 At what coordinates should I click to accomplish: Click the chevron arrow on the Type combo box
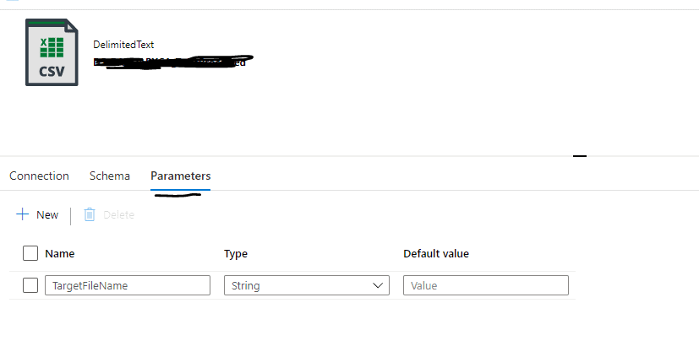[378, 285]
